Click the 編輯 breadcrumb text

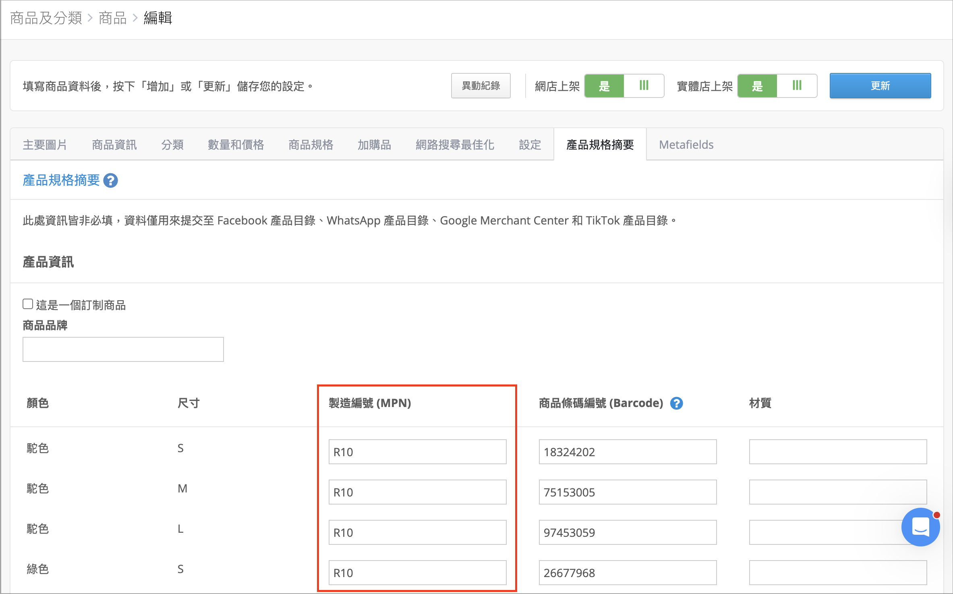158,18
